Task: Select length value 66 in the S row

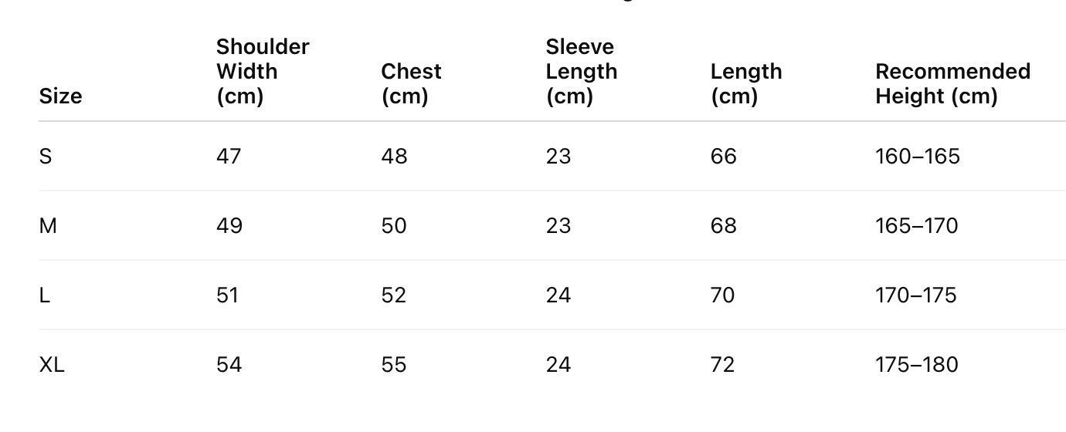Action: 724,157
